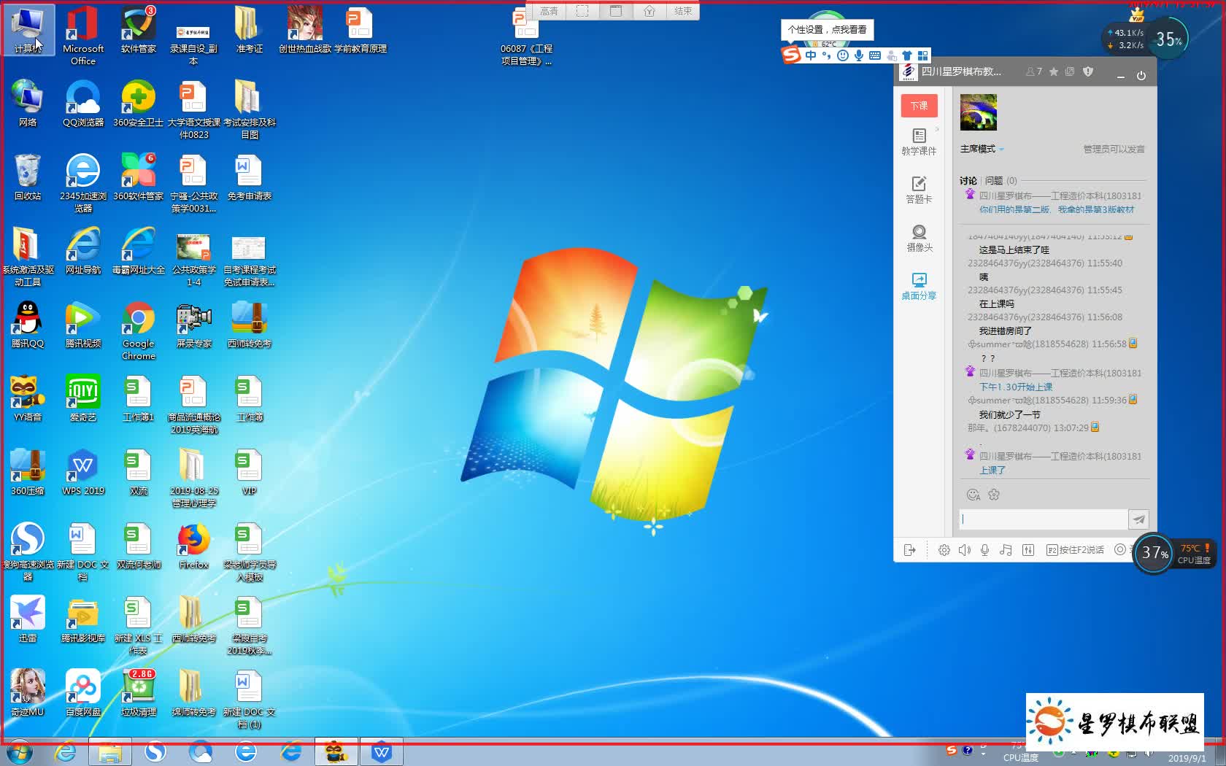Toggle Sogou punctuation mode
The width and height of the screenshot is (1226, 766).
point(827,55)
